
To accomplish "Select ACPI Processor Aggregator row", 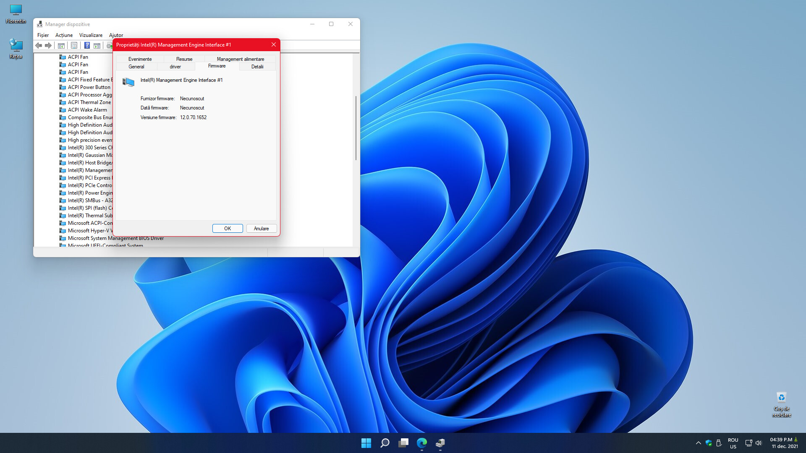I will 86,95.
